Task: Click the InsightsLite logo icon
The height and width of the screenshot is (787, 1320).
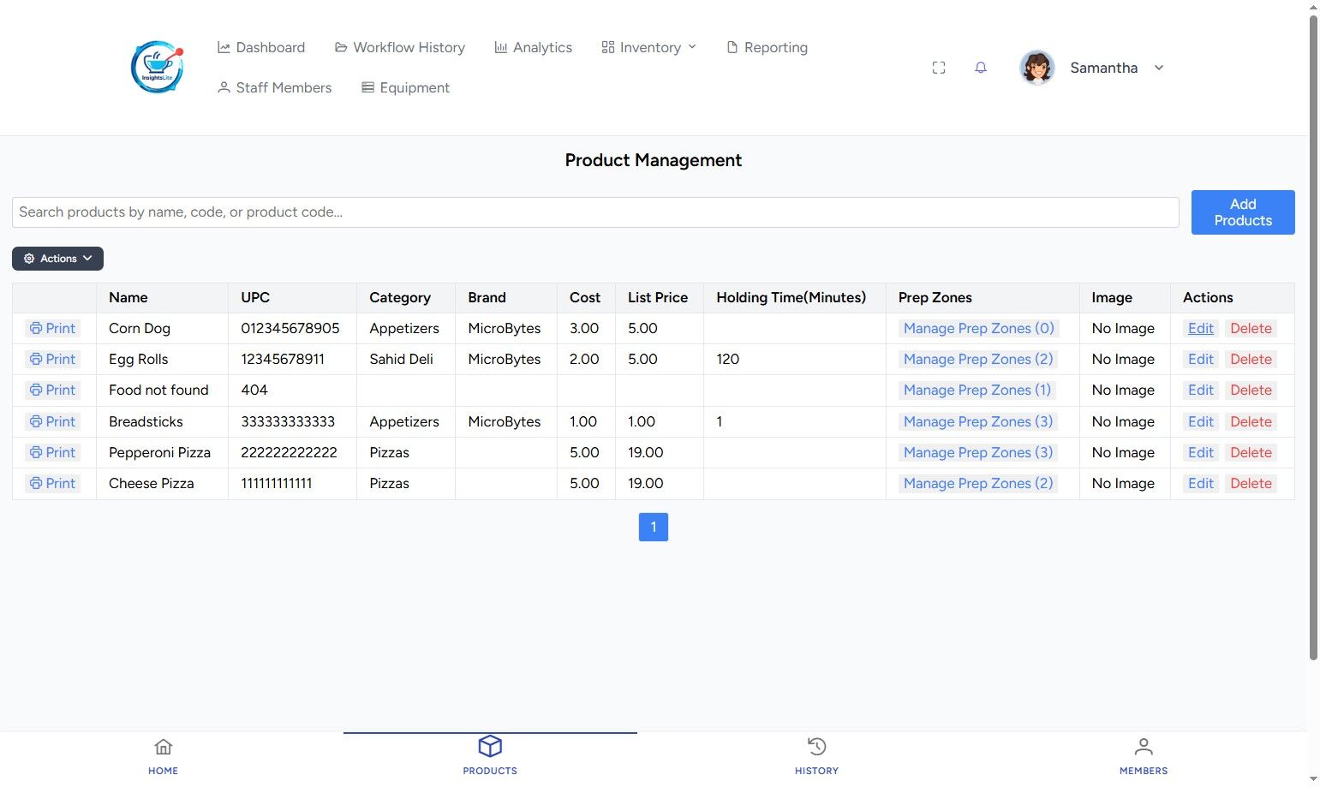Action: point(157,68)
